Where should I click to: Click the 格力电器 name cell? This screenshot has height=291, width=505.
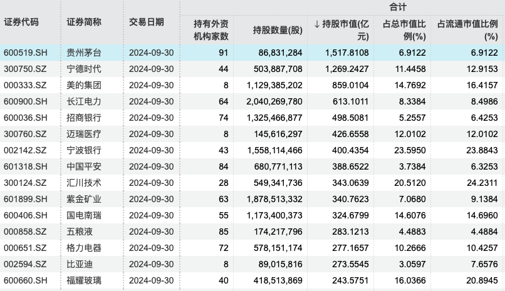pos(84,248)
